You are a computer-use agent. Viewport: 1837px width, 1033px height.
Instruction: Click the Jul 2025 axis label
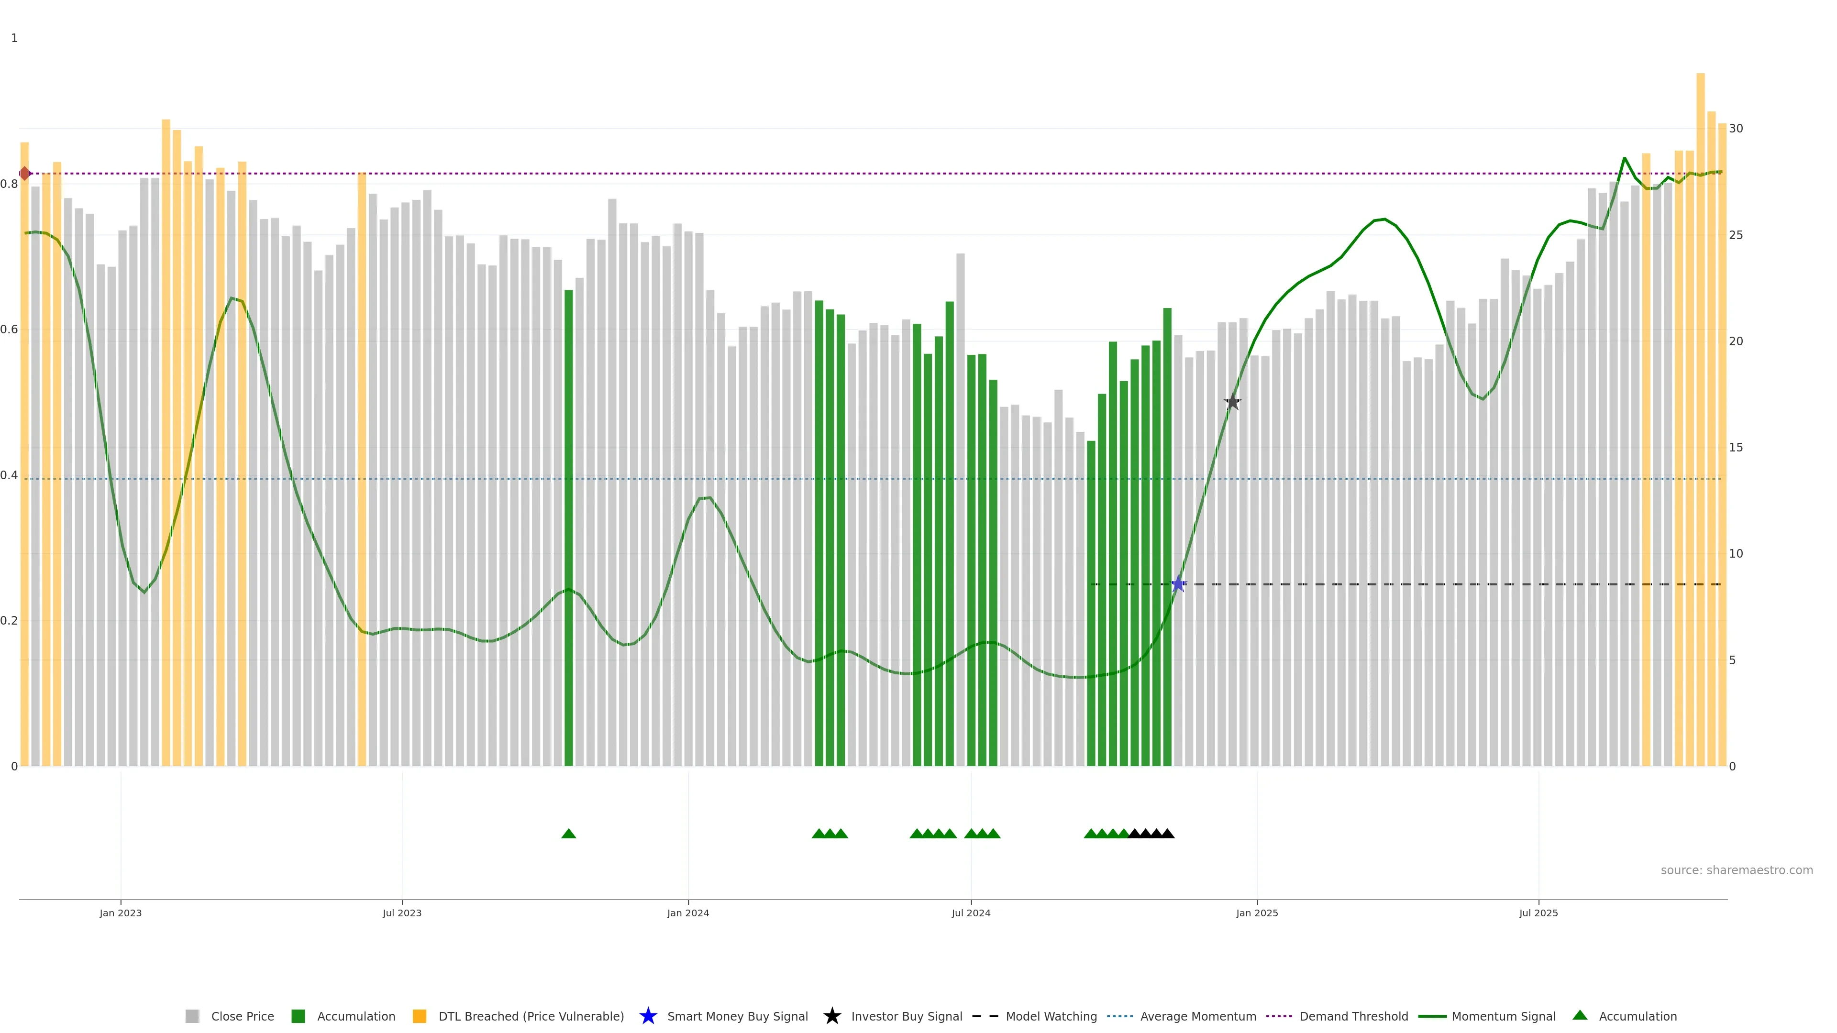[x=1538, y=913]
